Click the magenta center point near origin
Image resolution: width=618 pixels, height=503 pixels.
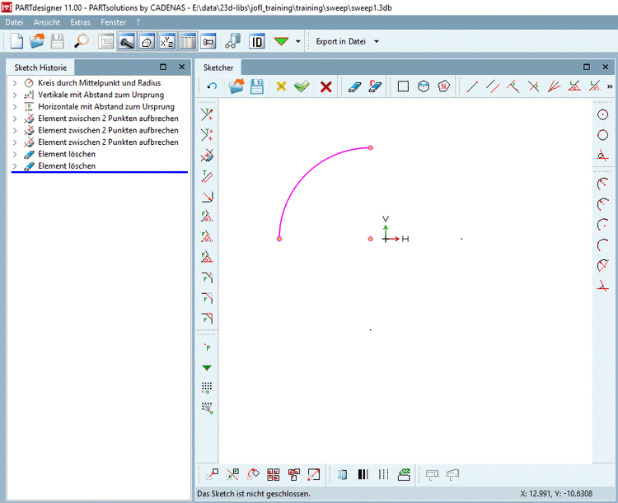click(x=371, y=239)
